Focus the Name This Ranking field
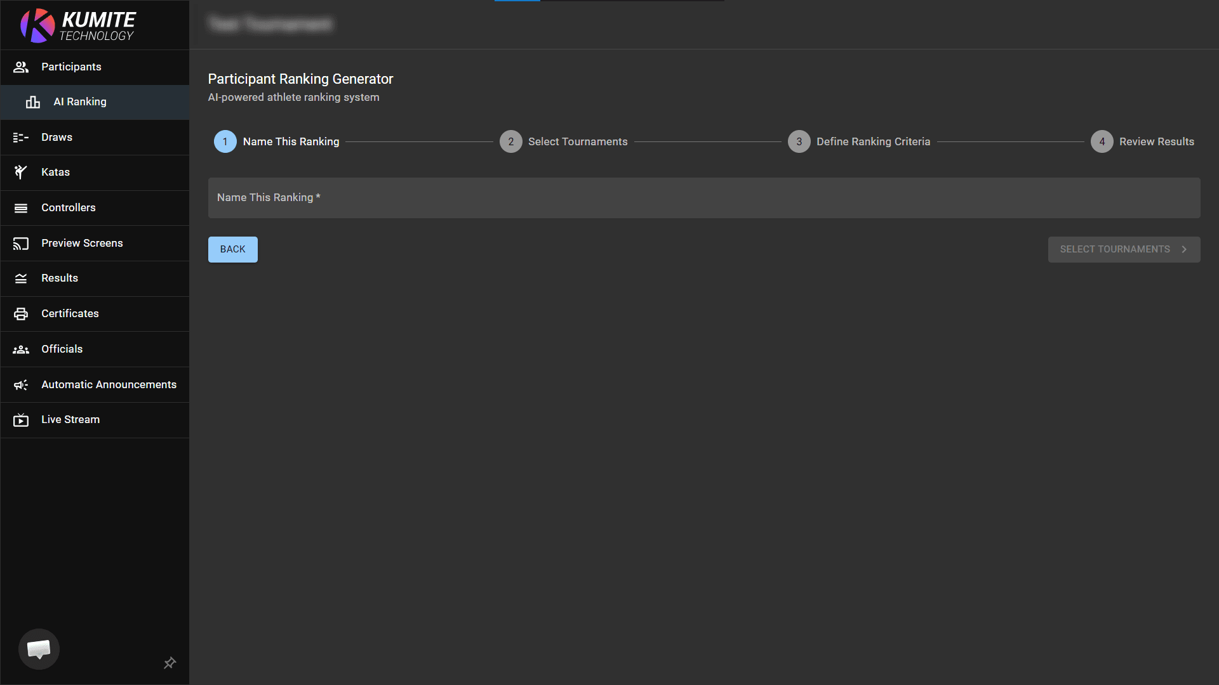The width and height of the screenshot is (1219, 685). pyautogui.click(x=703, y=198)
